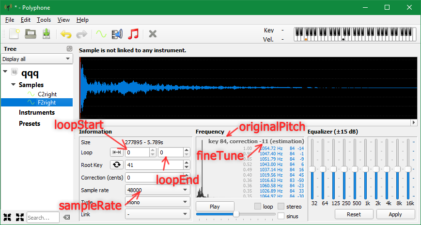Check the sinus checkbox
Viewport: 421px width, 225px height.
click(x=281, y=216)
